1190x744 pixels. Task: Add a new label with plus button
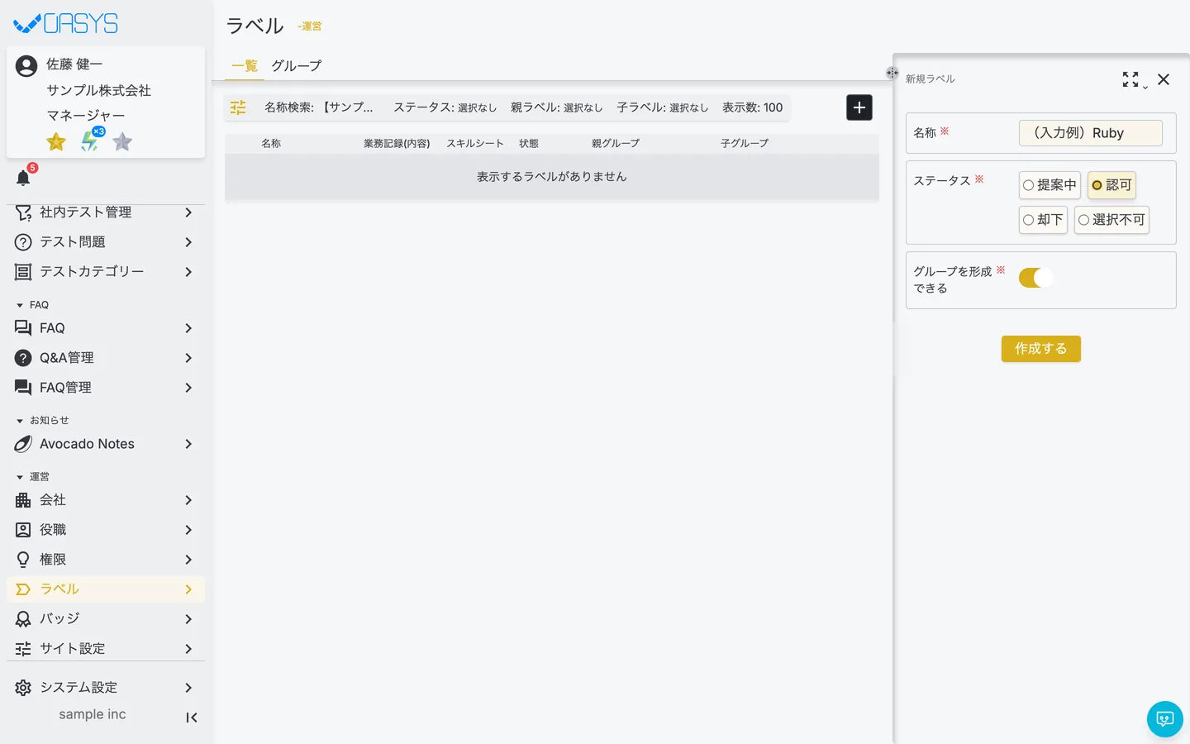[859, 107]
